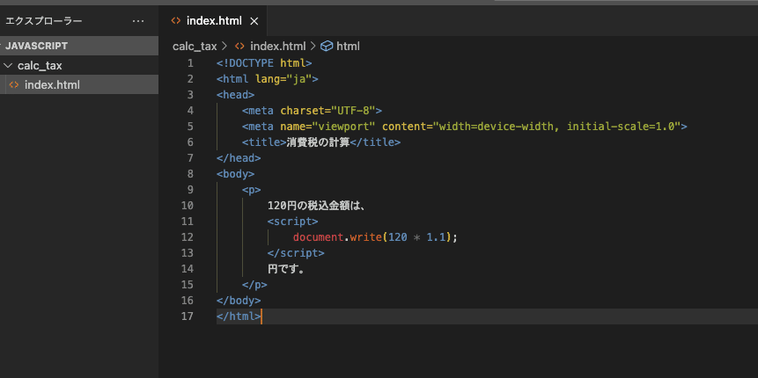Select the index.html editor tab
Screen dimensions: 758x378
pyautogui.click(x=213, y=20)
